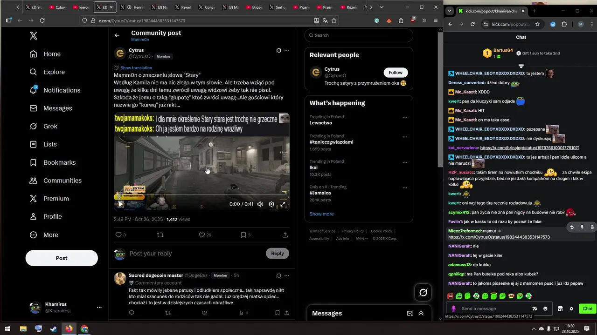Open the Privacy Policy footer link
The height and width of the screenshot is (335, 597).
point(353,231)
